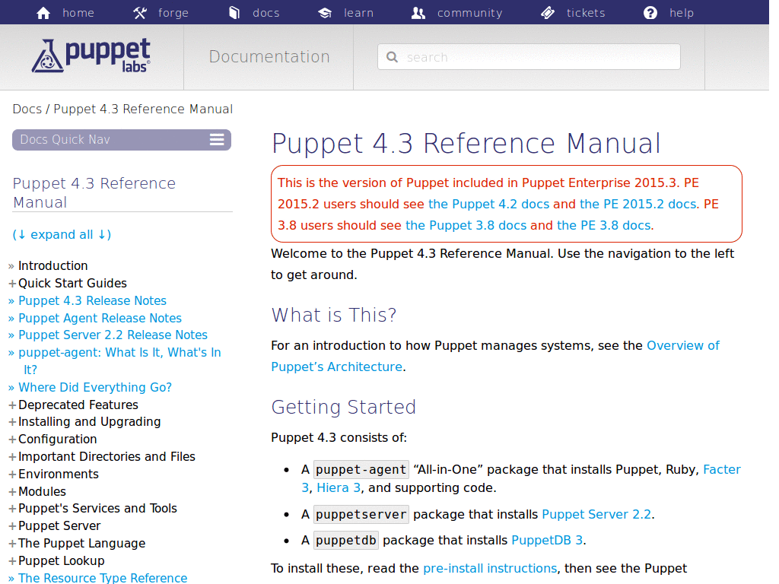Screen dimensions: 779x584
Task: Expand Puppet's Services and Tools section
Action: pyautogui.click(x=93, y=508)
